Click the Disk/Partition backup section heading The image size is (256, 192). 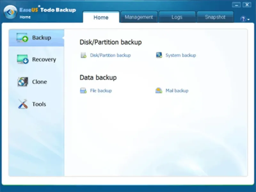tap(111, 42)
